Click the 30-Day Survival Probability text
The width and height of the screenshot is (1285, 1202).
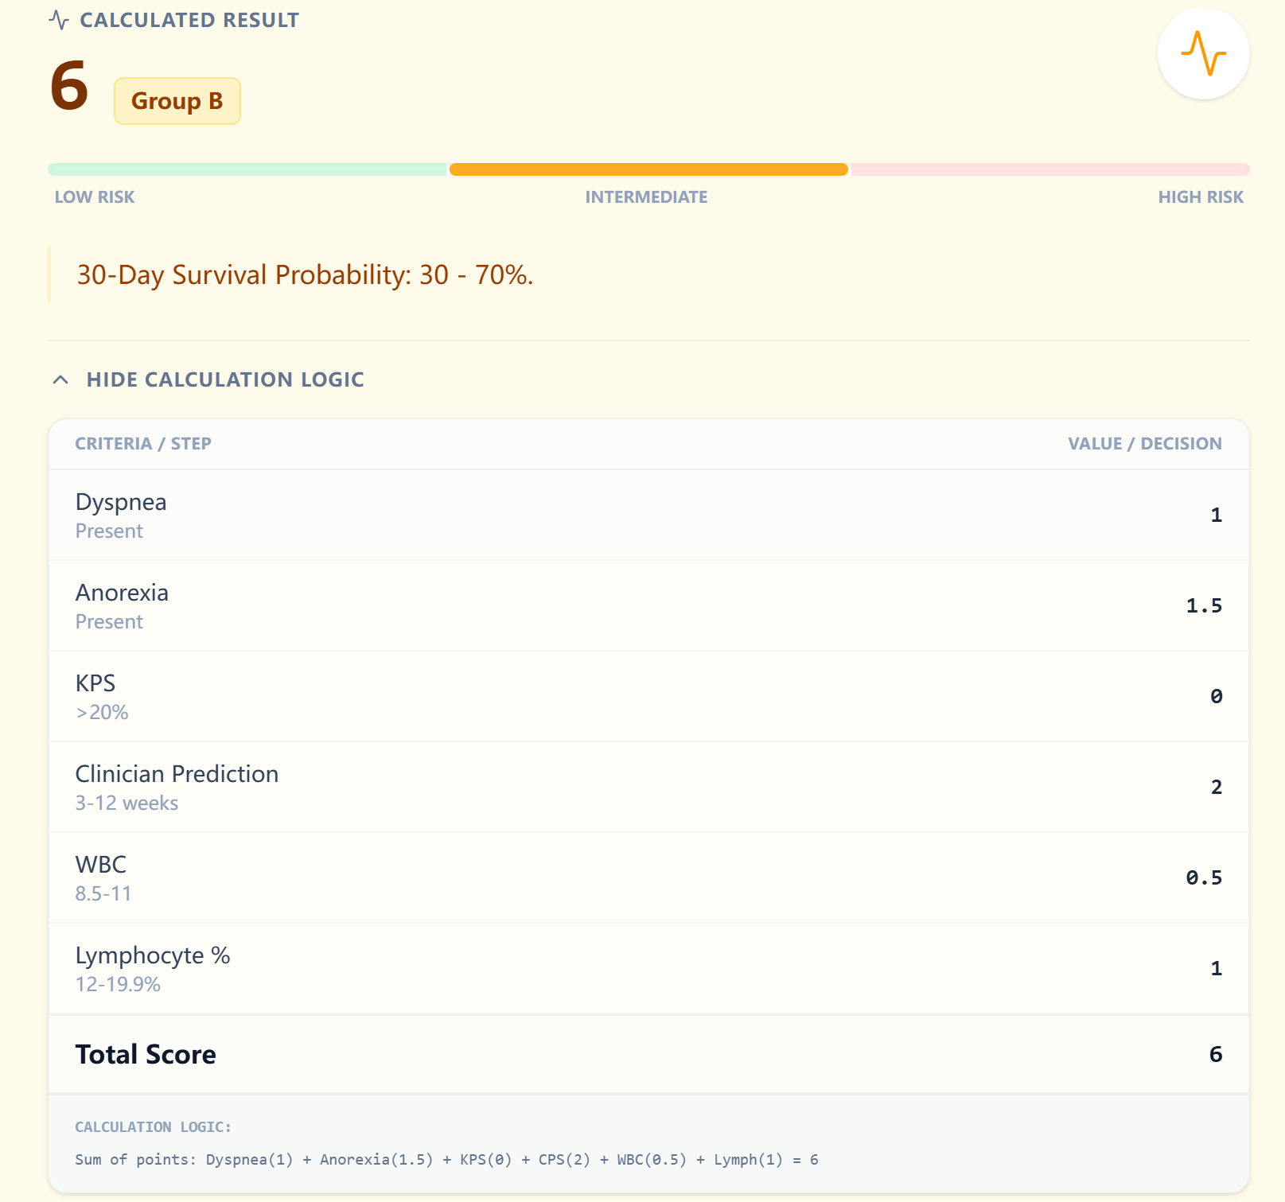pyautogui.click(x=305, y=275)
